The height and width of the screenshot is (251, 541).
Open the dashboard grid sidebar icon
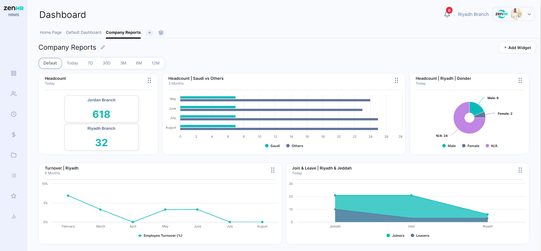tap(14, 73)
